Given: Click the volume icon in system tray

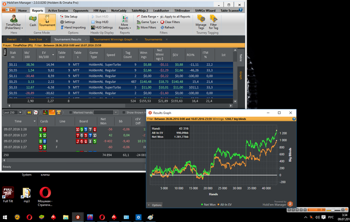Looking at the screenshot, I should [317, 217].
